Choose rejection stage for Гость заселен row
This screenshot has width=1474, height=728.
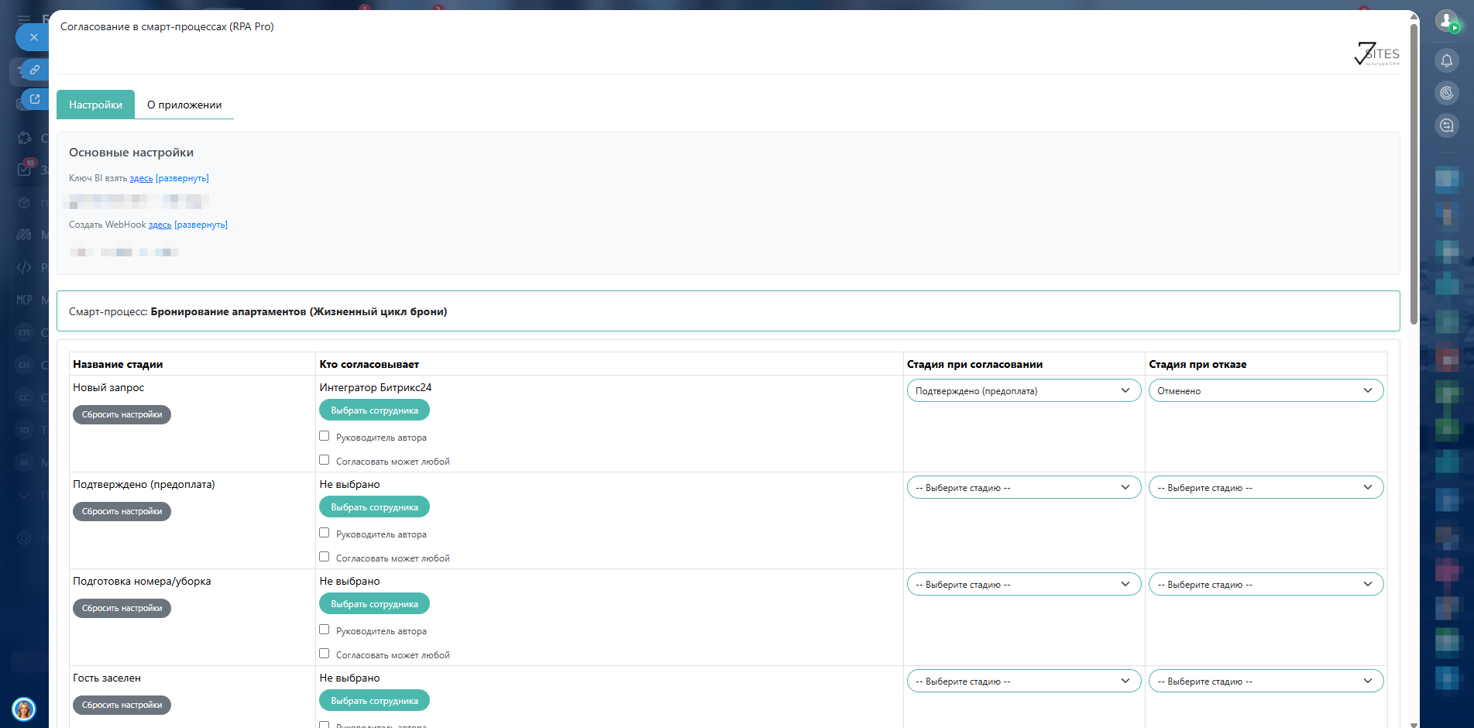[1266, 681]
